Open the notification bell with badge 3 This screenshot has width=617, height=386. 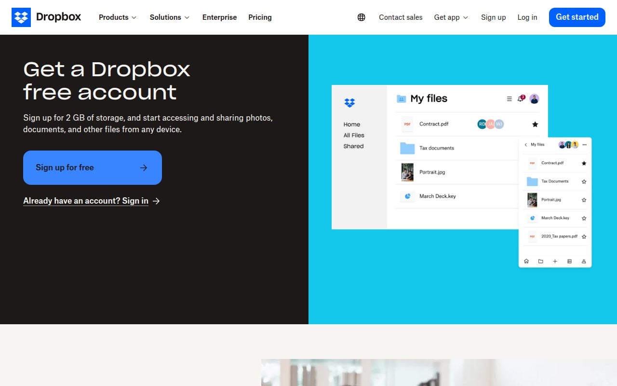[x=521, y=98]
